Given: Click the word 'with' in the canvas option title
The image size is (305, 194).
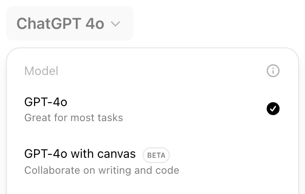Looking at the screenshot, I should (x=83, y=154).
